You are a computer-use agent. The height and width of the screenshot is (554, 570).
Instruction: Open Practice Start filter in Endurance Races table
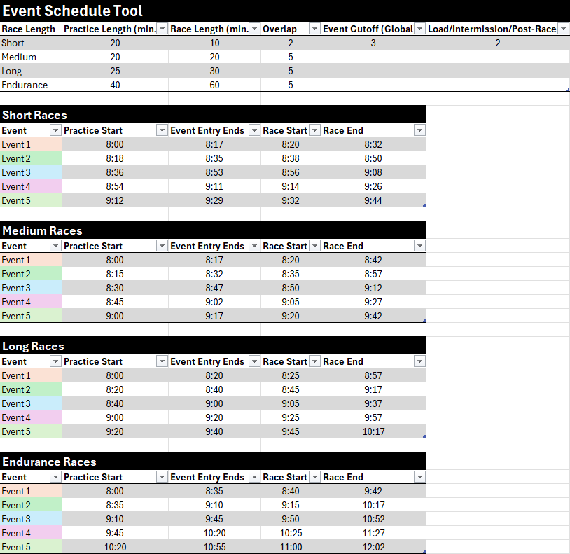[x=162, y=477]
